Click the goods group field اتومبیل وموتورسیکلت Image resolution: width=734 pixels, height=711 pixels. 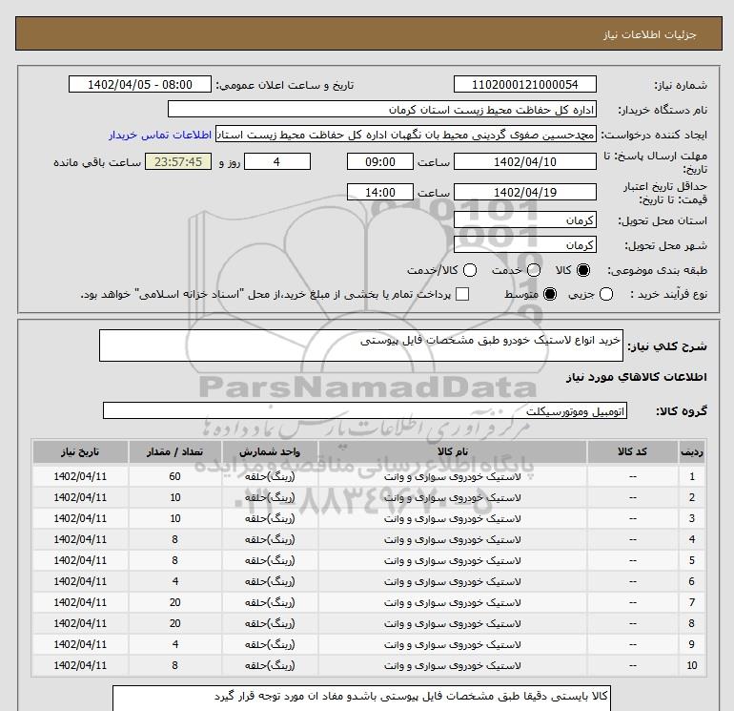[x=365, y=410]
